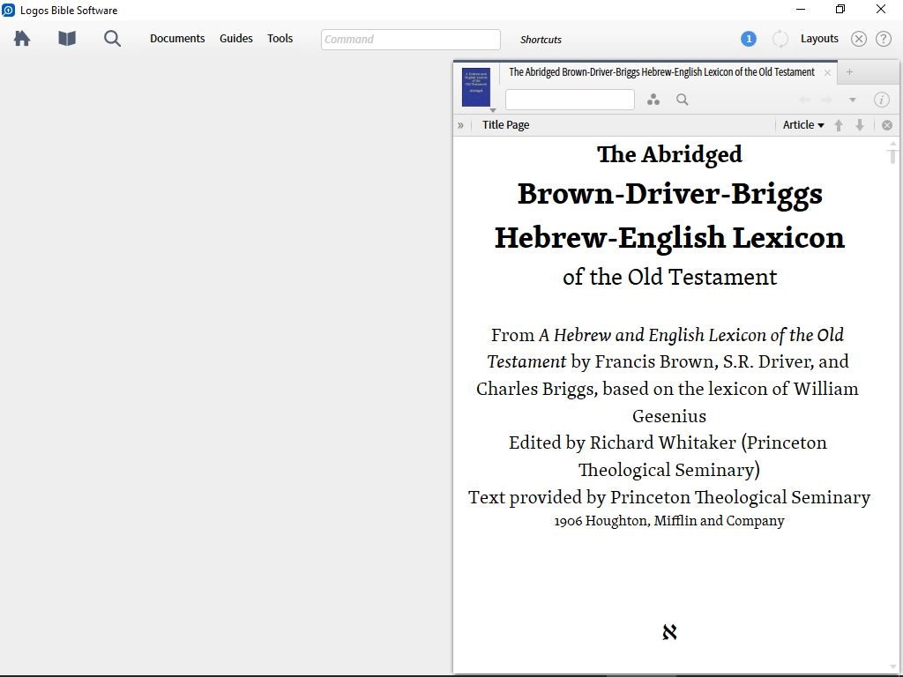Open the Guides menu
Image resolution: width=903 pixels, height=677 pixels.
coord(236,39)
